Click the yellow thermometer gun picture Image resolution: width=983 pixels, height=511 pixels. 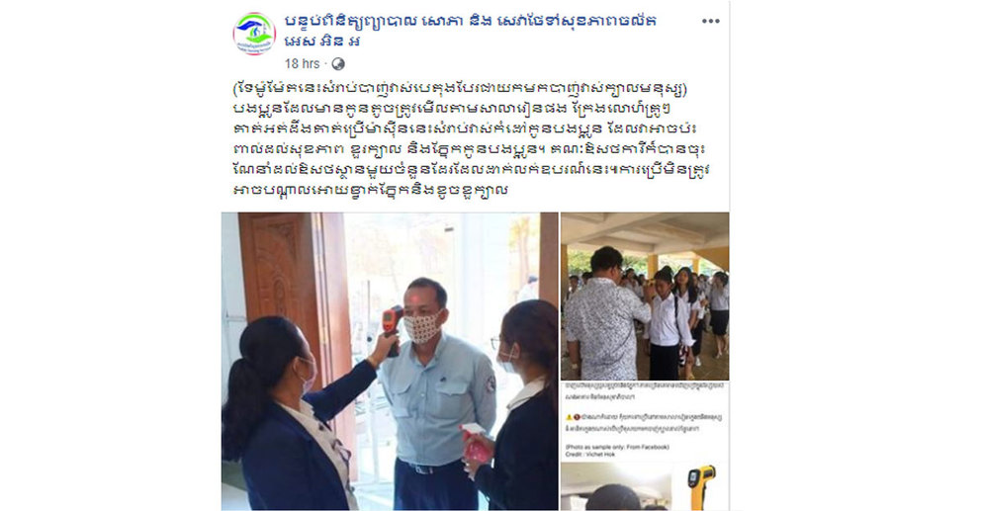tap(701, 486)
